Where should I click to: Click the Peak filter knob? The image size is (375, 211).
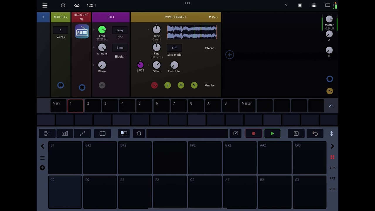174,65
